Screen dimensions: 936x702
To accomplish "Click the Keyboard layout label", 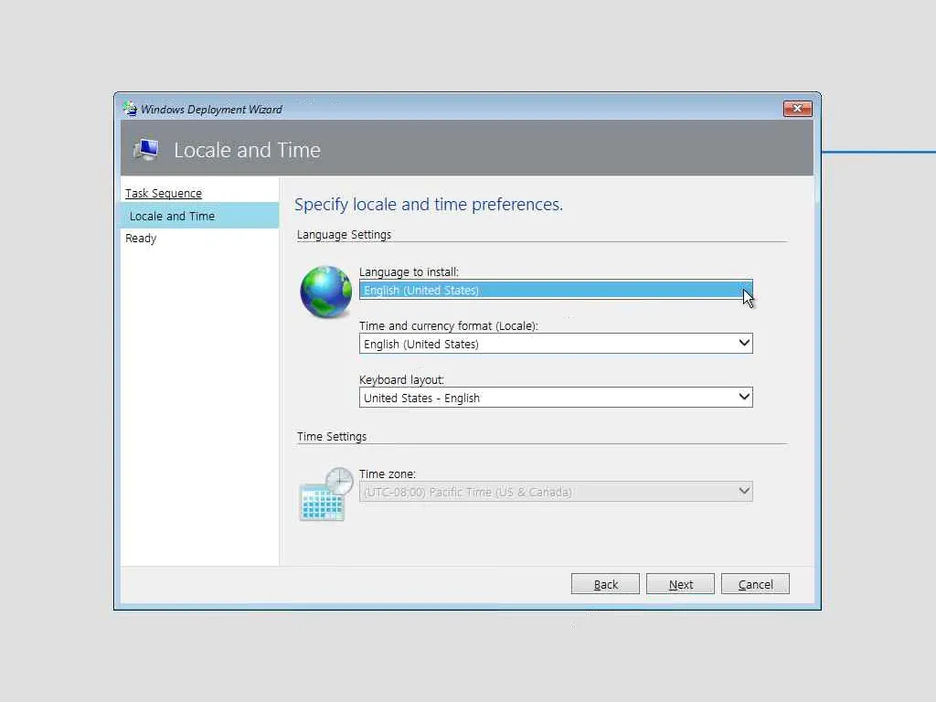I will pos(402,379).
